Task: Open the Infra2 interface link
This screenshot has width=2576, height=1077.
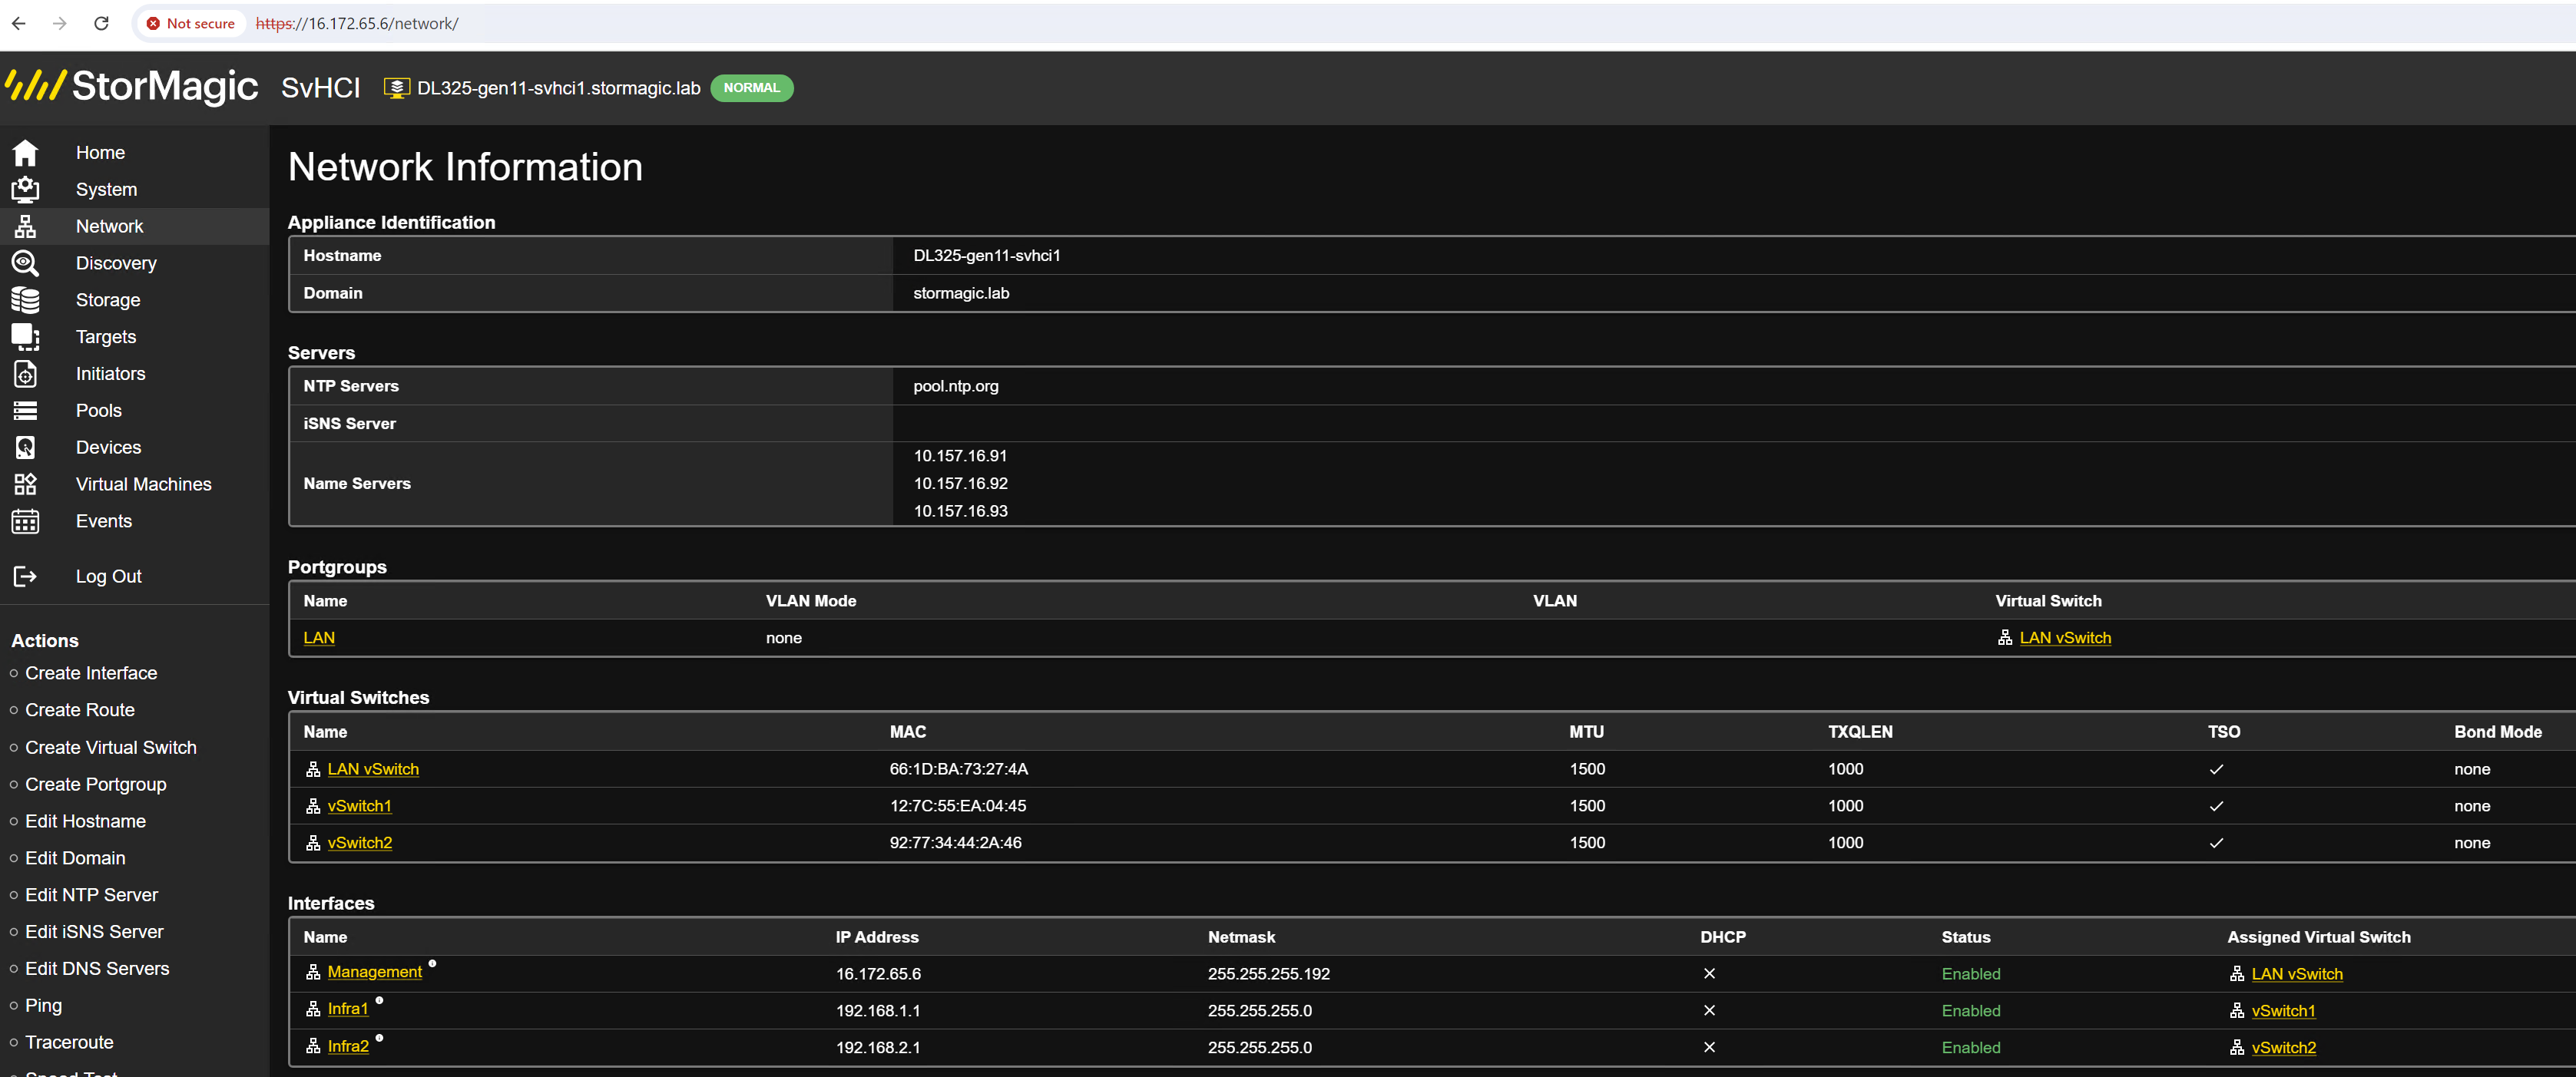Action: (348, 1047)
